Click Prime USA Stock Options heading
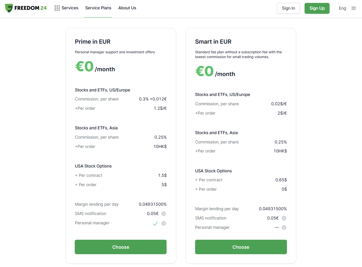The height and width of the screenshot is (267, 362). (93, 166)
